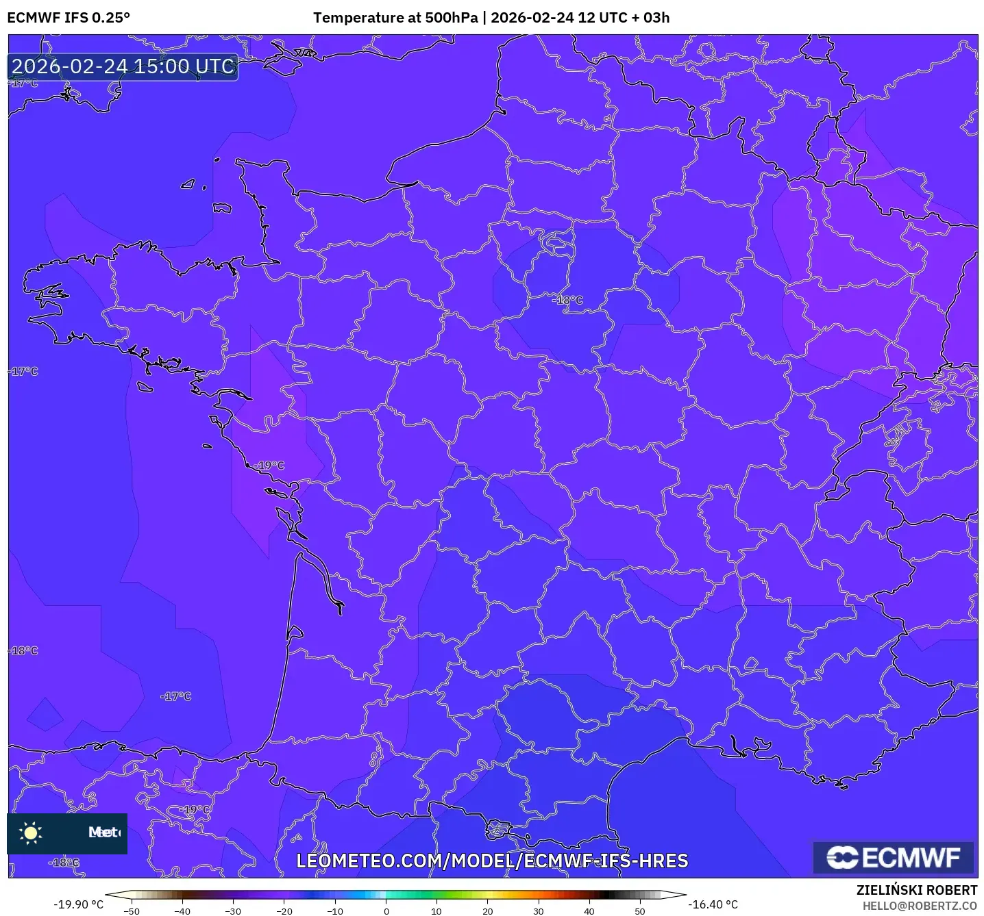Screen dimensions: 984x916
Task: Click the sun icon in the Meteo logo
Action: (31, 834)
